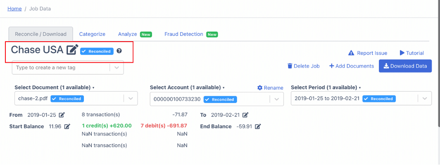Edit the To date 2019-02-21
The width and height of the screenshot is (440, 165).
click(245, 115)
